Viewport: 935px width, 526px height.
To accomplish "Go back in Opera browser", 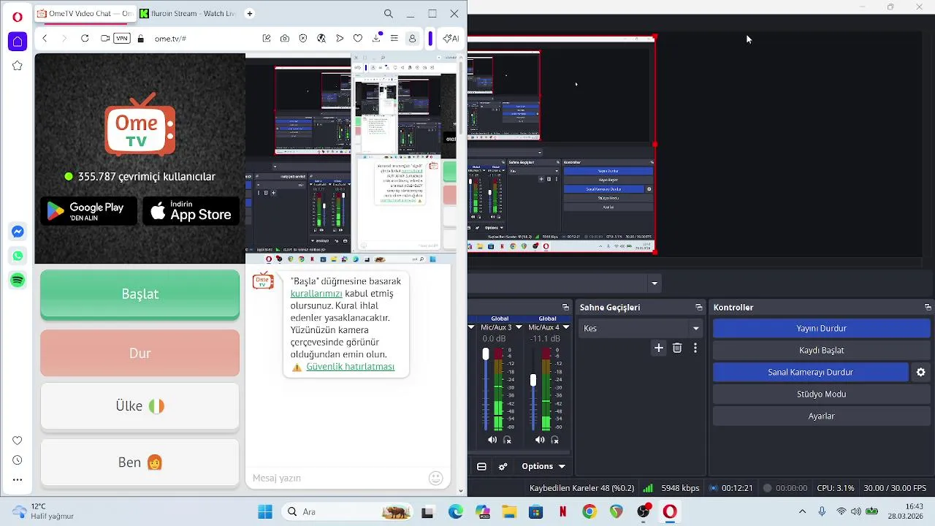I will click(x=45, y=39).
